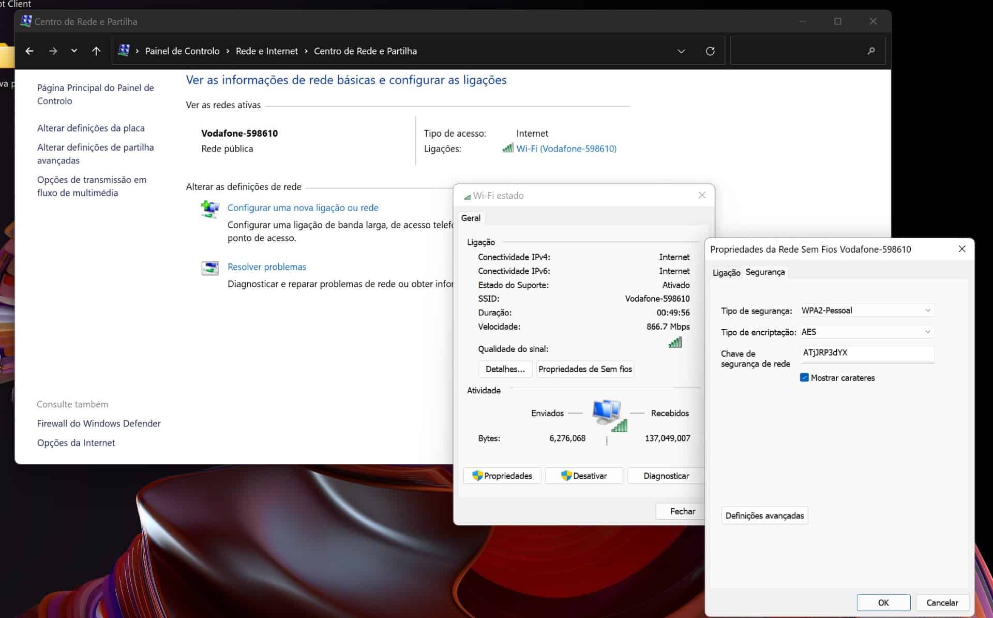Screen dimensions: 993x618
Task: Click the 866.7 Mbps speed value
Action: coord(668,327)
